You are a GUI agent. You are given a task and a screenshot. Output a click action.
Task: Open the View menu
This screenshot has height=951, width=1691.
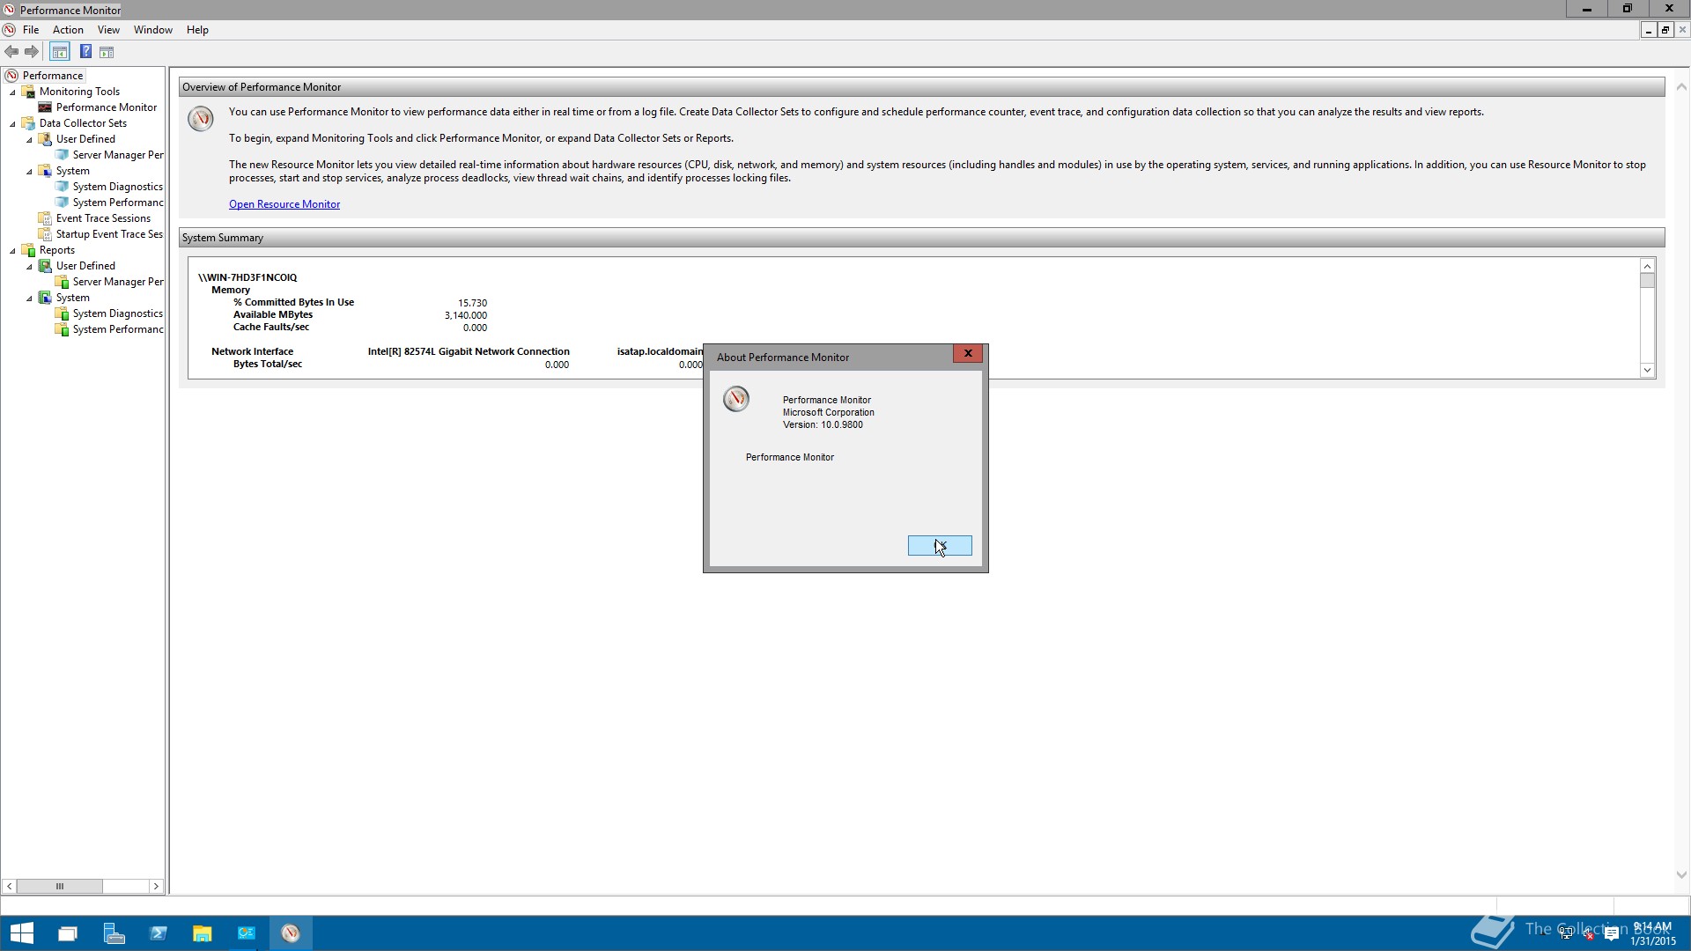point(108,30)
